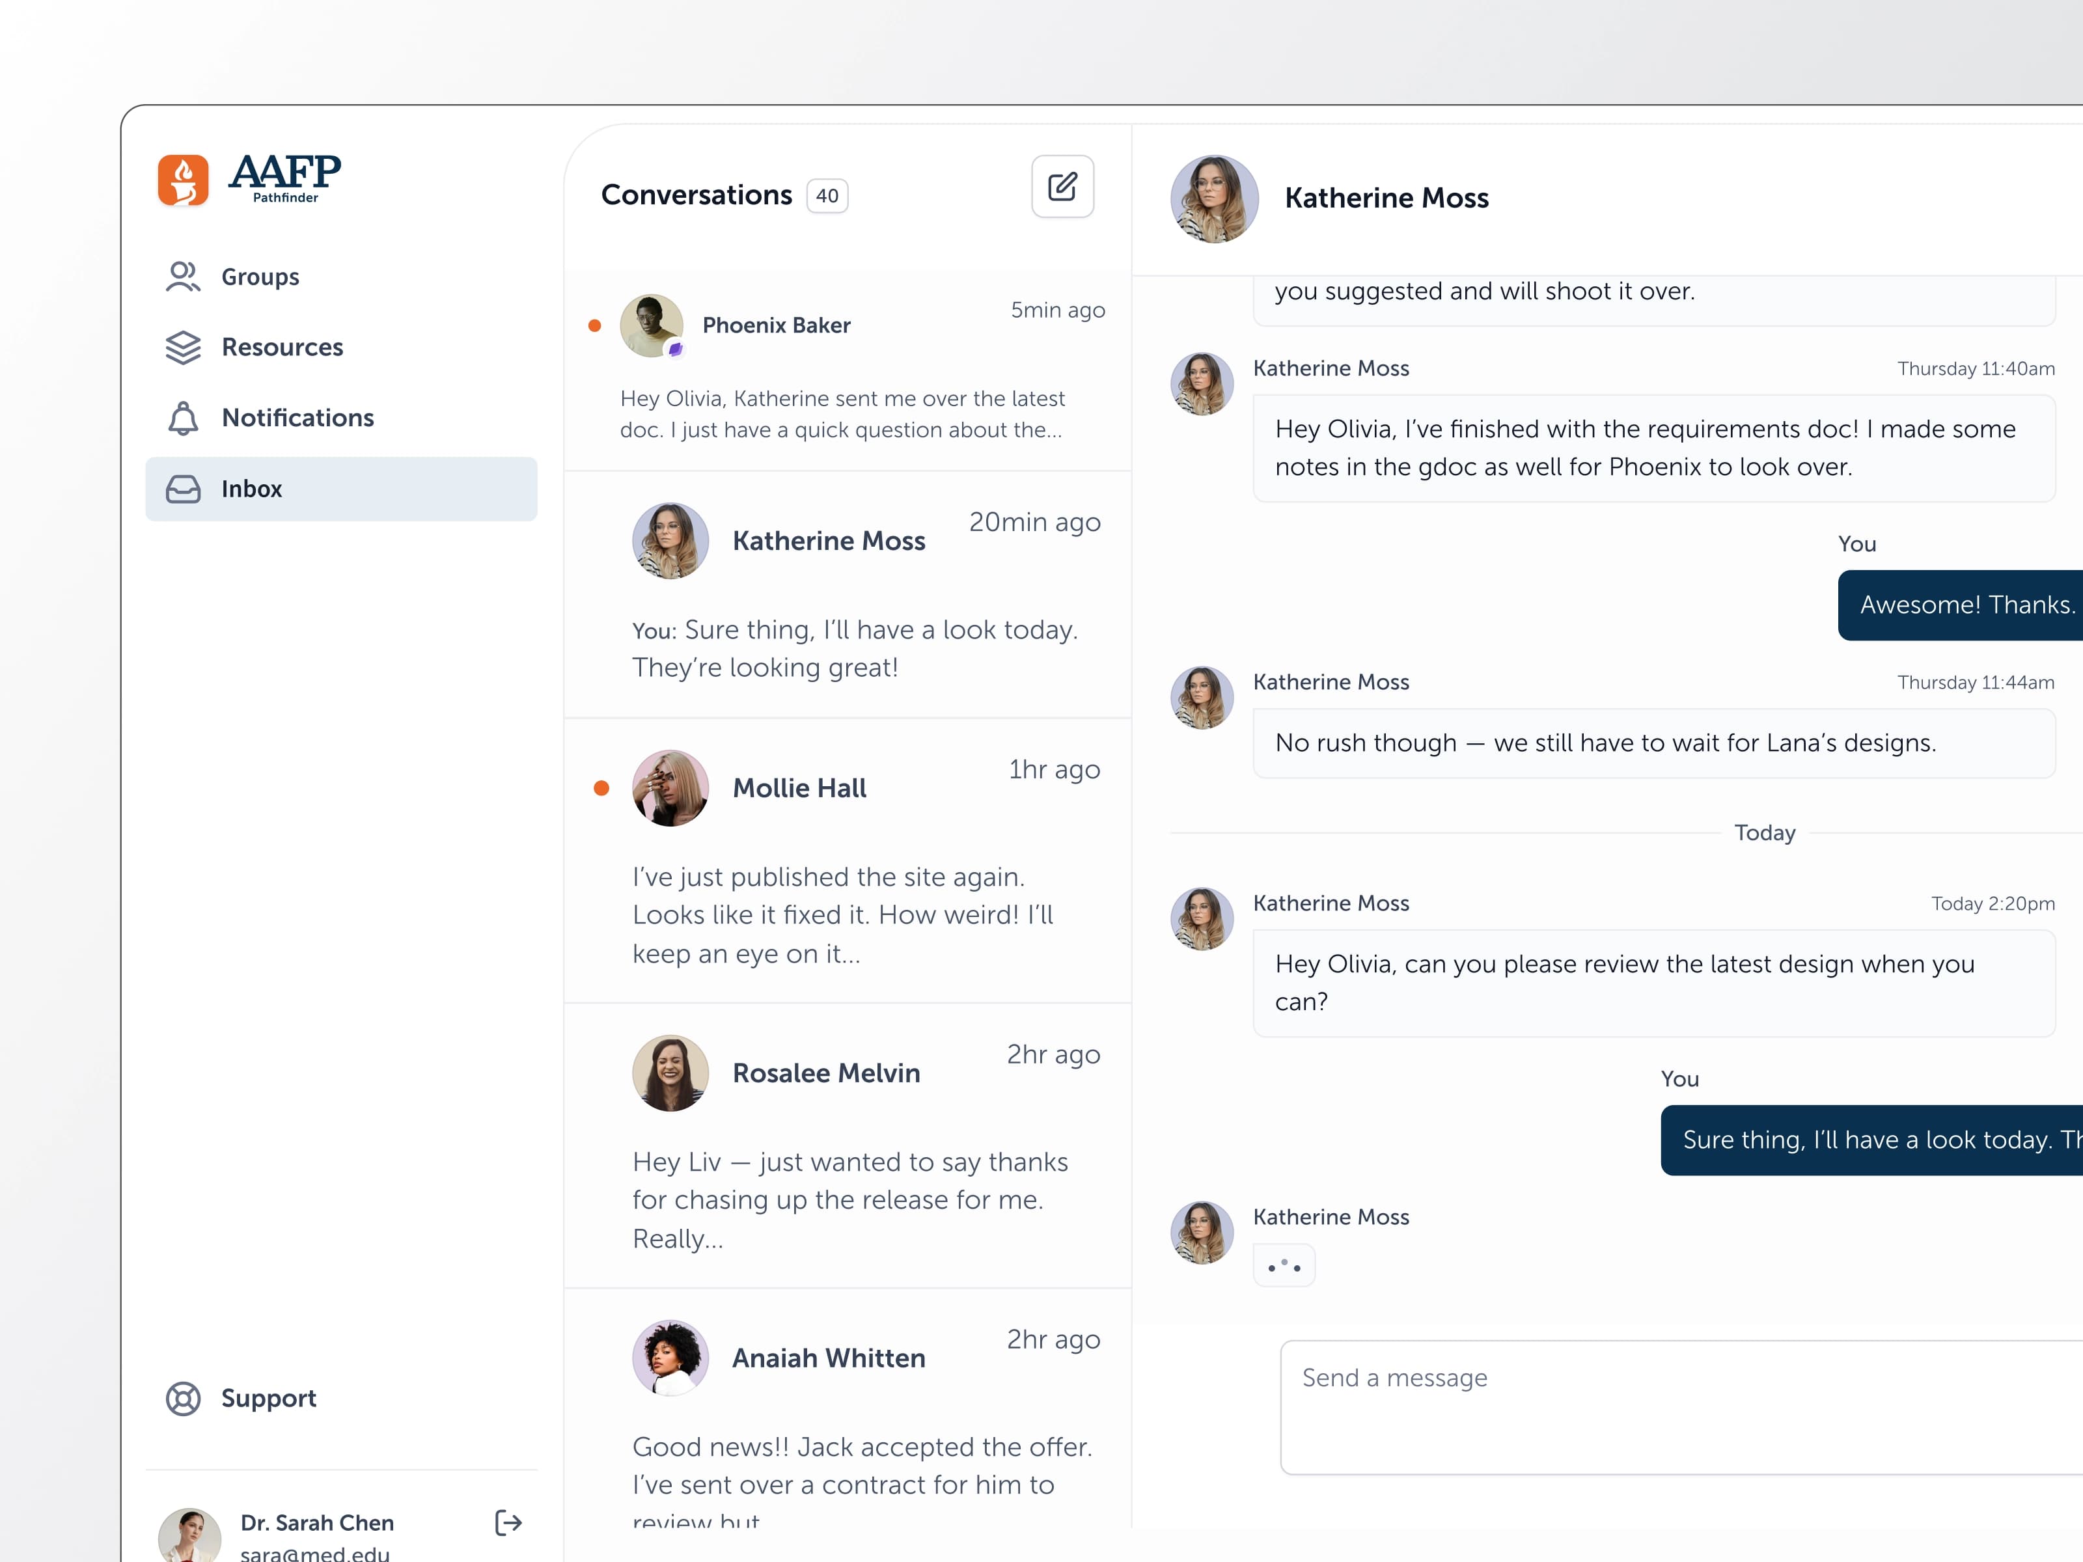Click Dr. Sarah Chen's profile avatar
2083x1562 pixels.
pos(189,1535)
